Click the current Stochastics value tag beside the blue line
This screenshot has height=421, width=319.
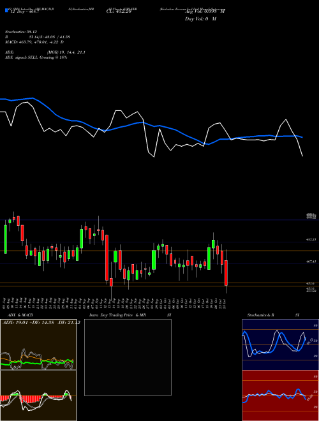(309, 341)
